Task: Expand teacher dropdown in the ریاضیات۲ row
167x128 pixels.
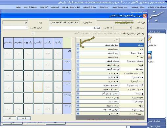Action: tap(78, 93)
